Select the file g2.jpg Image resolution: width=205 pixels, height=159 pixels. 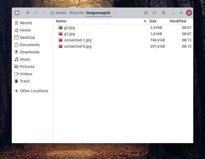pyautogui.click(x=69, y=28)
